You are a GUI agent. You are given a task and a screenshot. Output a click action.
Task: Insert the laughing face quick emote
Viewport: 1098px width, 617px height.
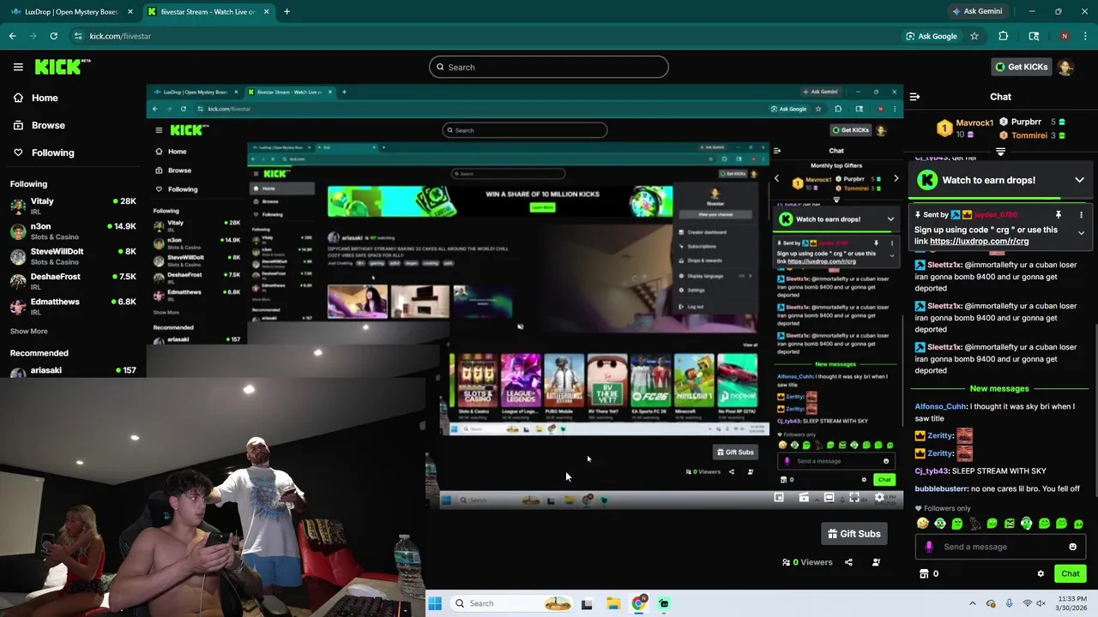922,524
